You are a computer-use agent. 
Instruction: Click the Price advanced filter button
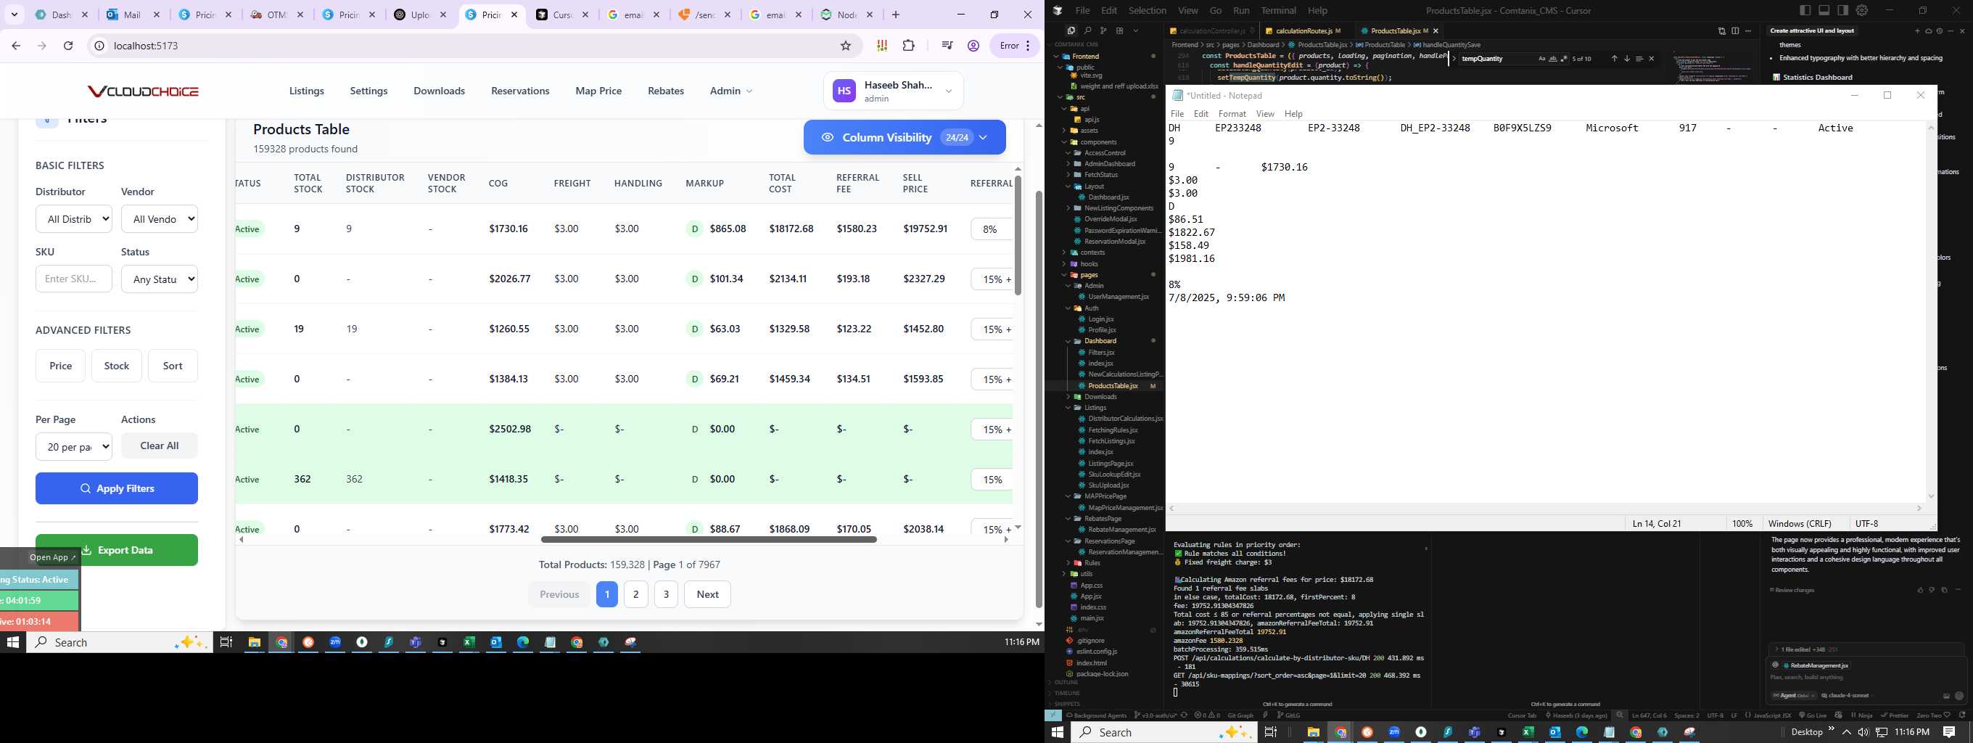coord(60,366)
